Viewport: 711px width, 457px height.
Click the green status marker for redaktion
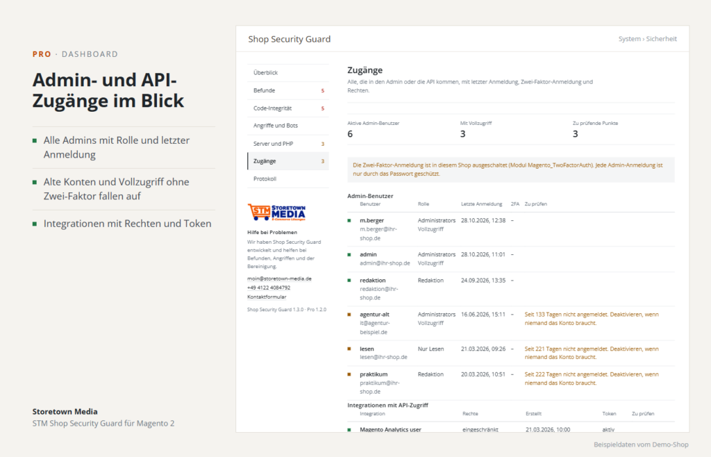point(349,281)
